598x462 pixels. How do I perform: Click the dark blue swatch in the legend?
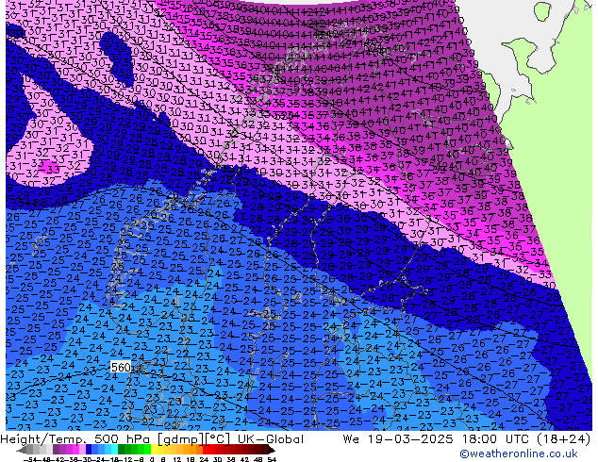click(89, 450)
